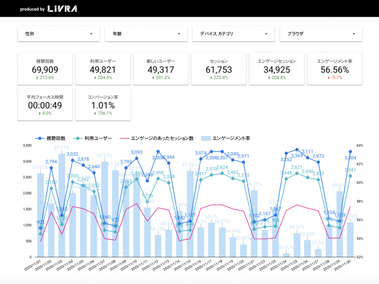Screen dimensions: 379x284
Task: Click the 63.11% bar on 2020/11/03
Action: [62, 205]
